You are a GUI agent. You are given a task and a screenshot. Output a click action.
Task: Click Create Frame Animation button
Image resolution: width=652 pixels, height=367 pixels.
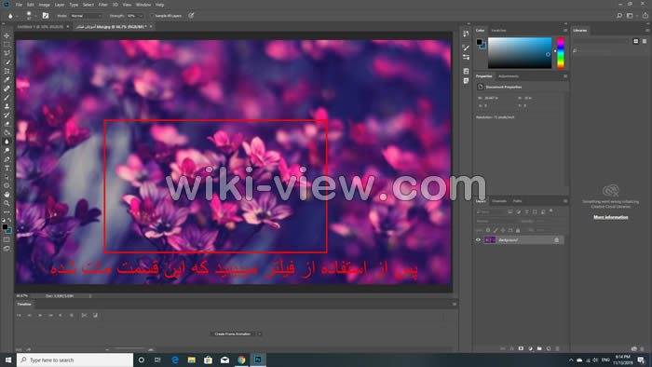click(233, 333)
